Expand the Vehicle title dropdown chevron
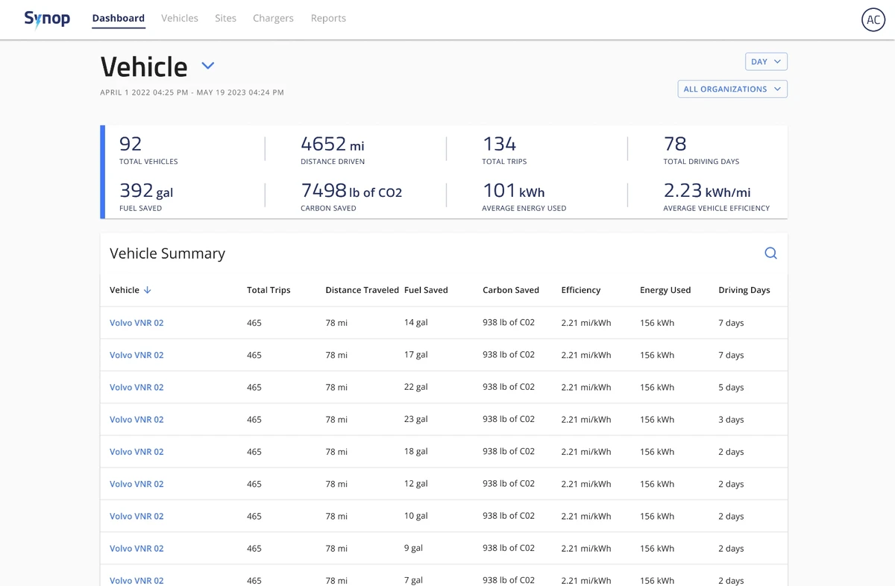Viewport: 895px width, 586px height. (x=208, y=66)
